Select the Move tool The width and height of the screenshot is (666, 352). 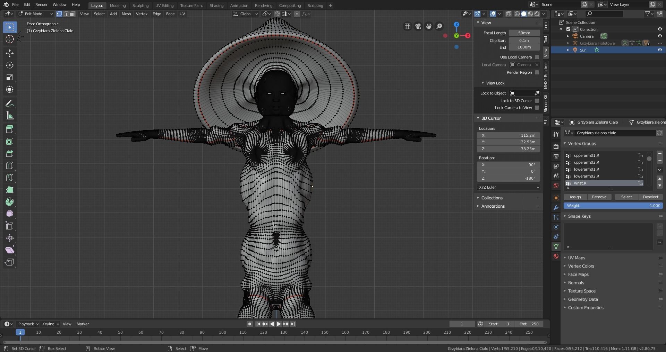[10, 53]
